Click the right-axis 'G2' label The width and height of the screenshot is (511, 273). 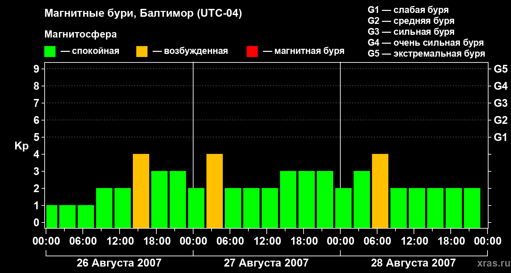(x=501, y=120)
